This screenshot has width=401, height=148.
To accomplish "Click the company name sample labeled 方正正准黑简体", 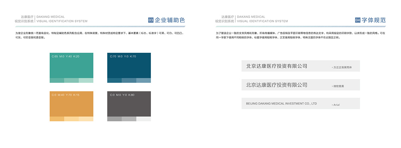I will pos(276,66).
